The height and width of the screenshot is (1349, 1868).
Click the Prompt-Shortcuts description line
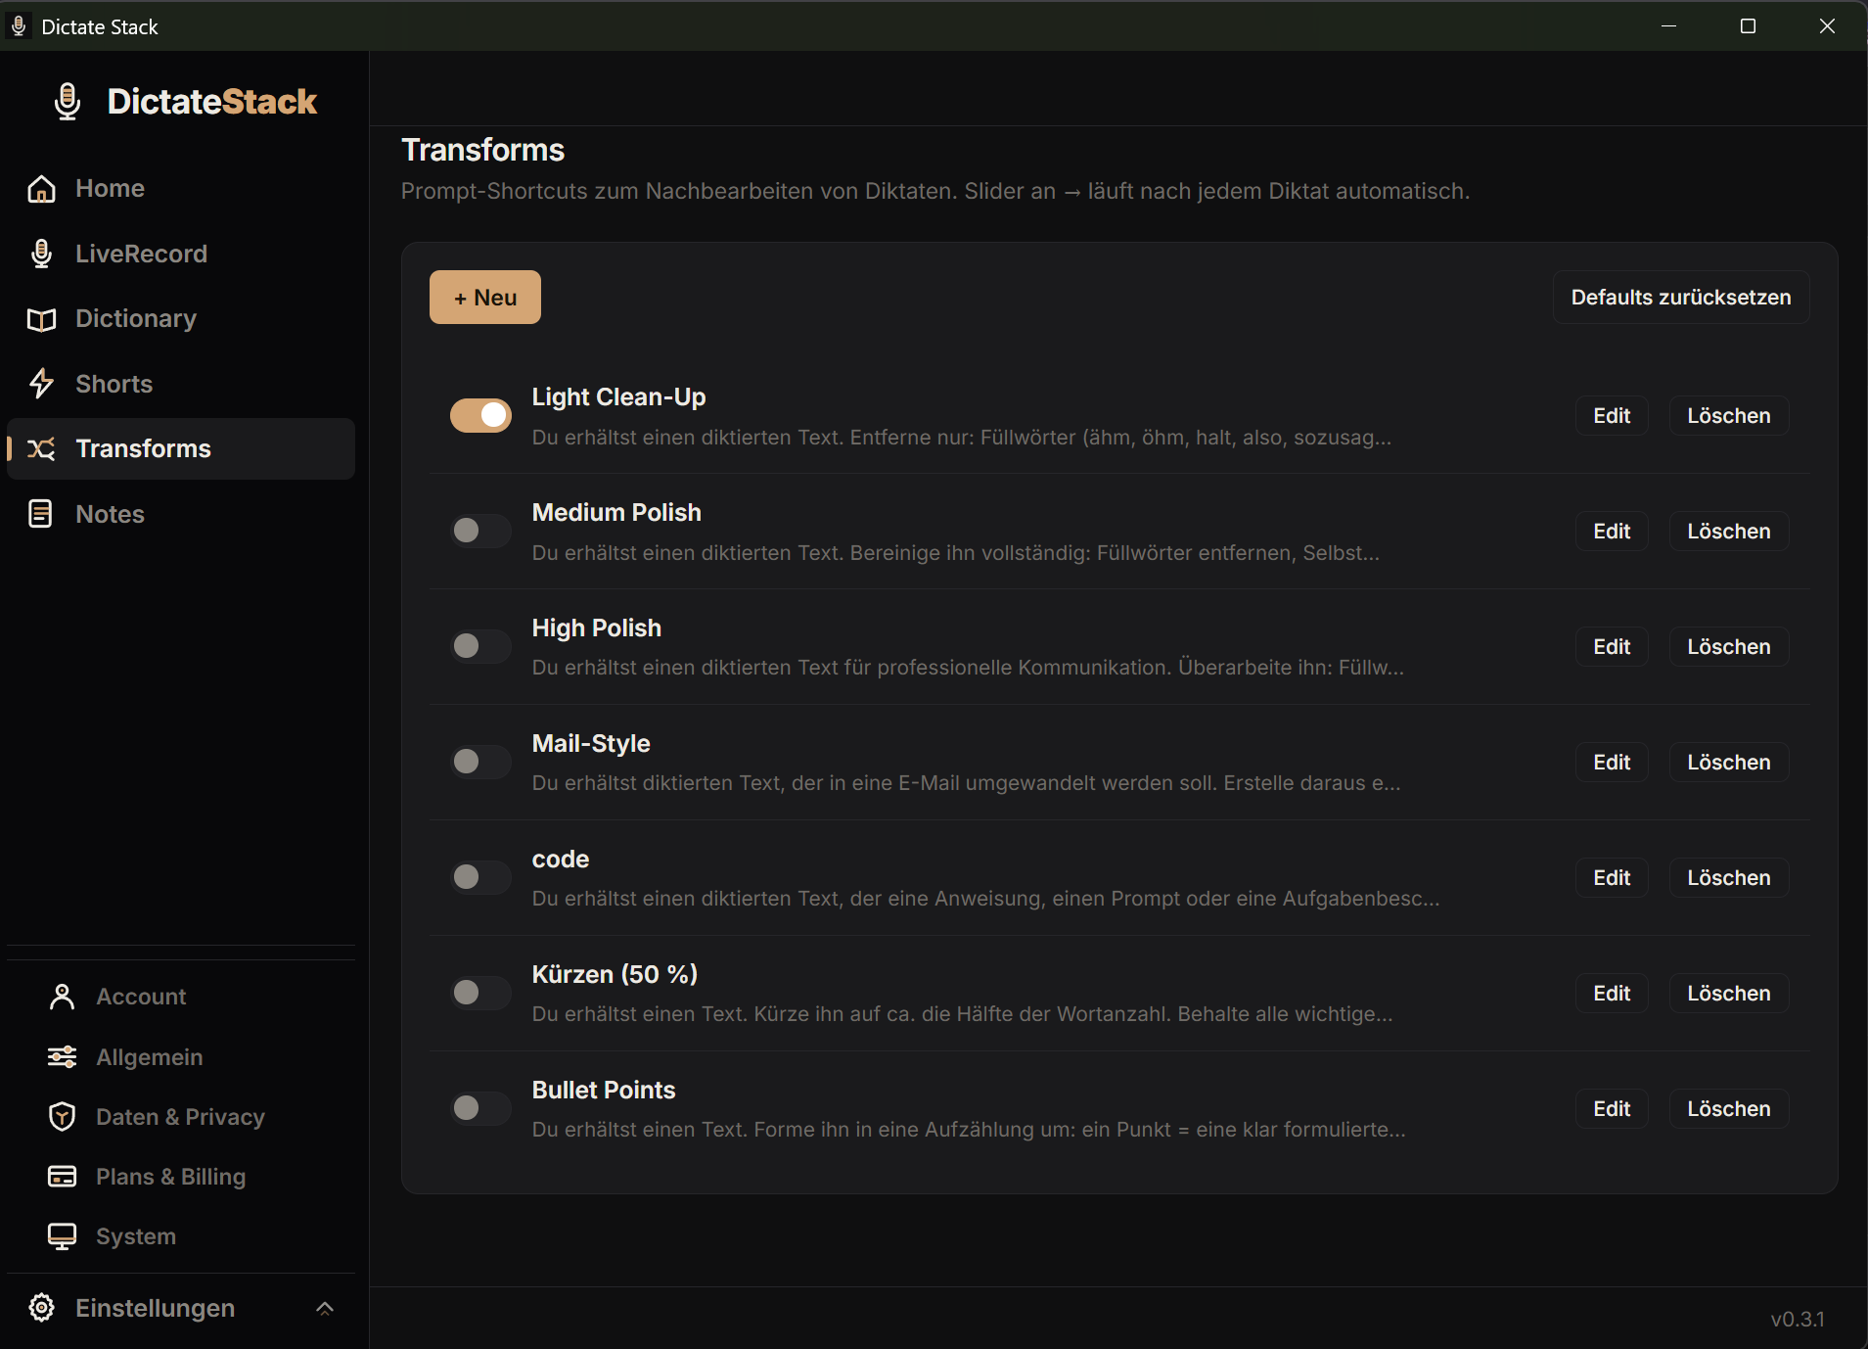pyautogui.click(x=935, y=191)
